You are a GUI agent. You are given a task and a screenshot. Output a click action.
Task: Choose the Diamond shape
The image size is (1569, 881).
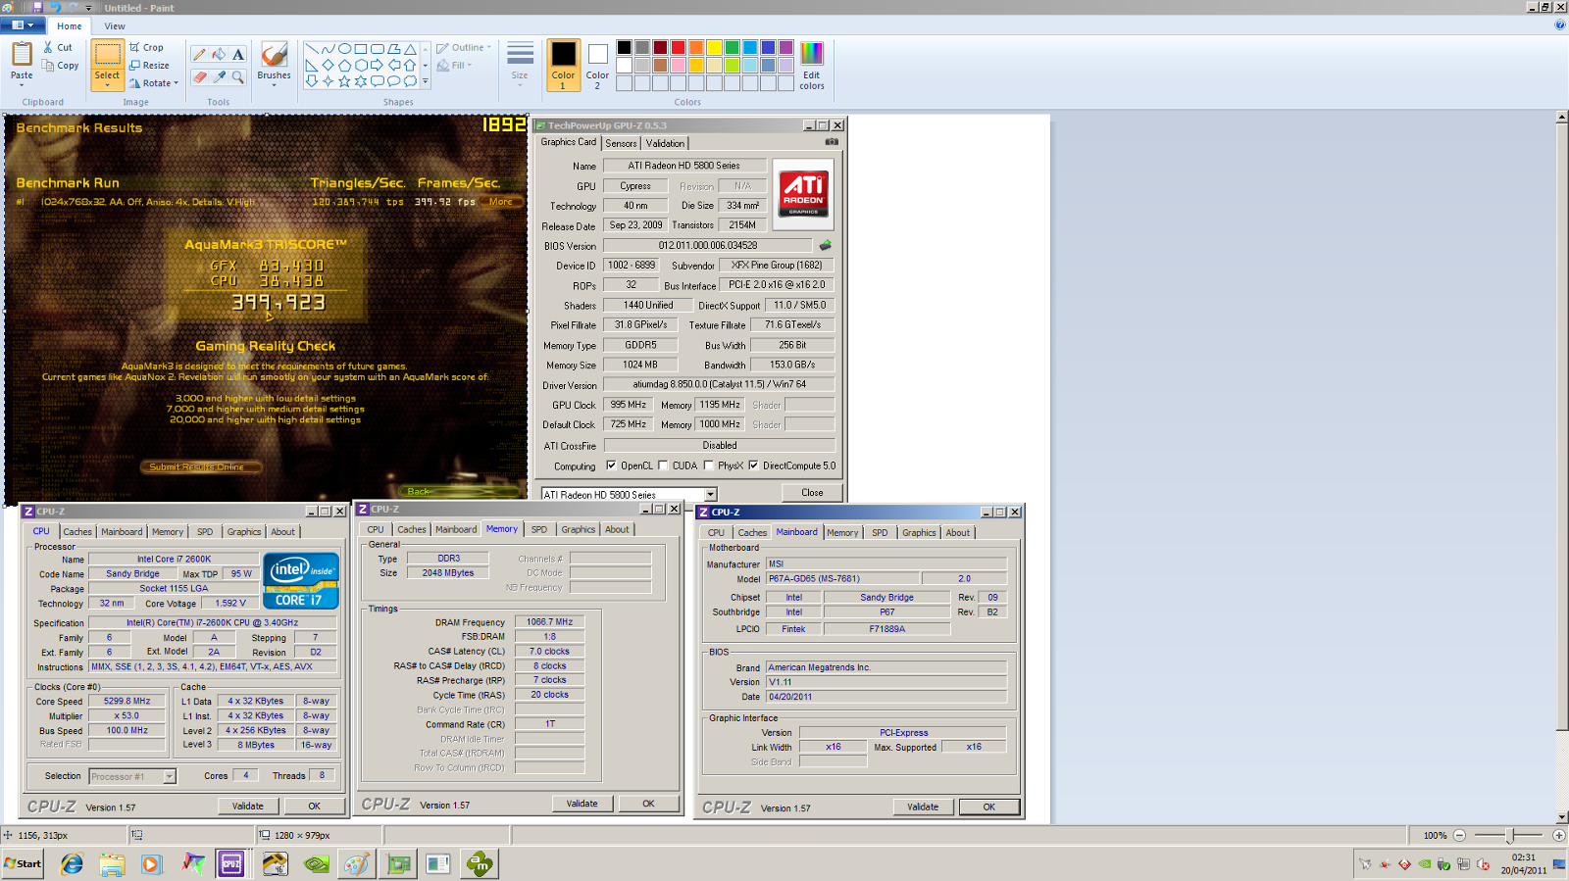[329, 65]
